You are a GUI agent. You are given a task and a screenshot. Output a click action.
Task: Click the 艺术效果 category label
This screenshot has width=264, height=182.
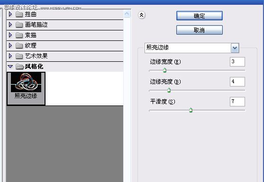pos(36,56)
